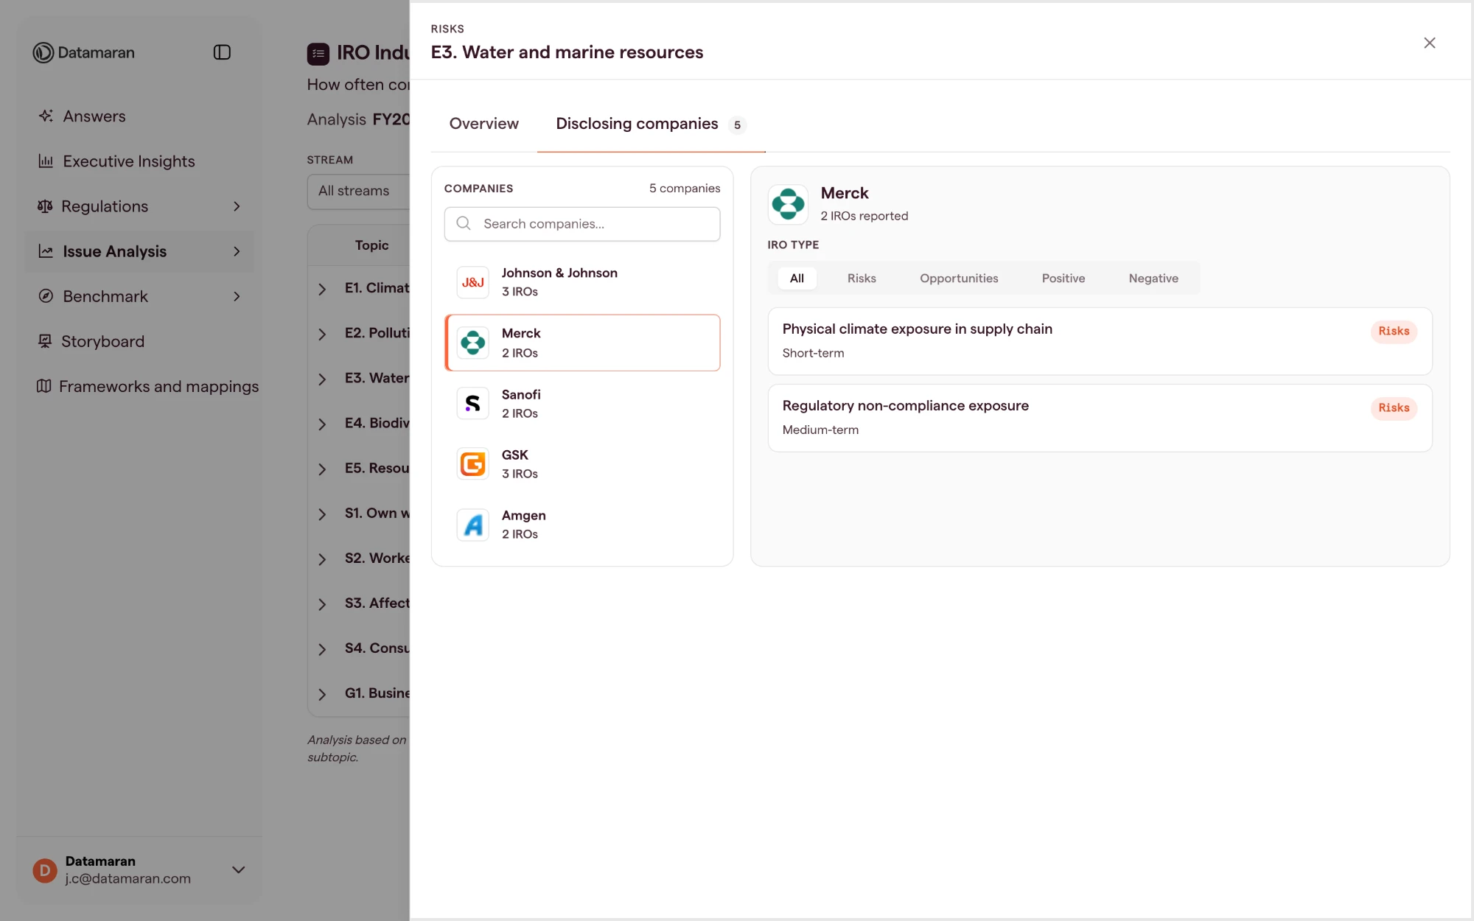Expand the E4 Biodiversity topic row
This screenshot has height=921, width=1474.
(322, 424)
